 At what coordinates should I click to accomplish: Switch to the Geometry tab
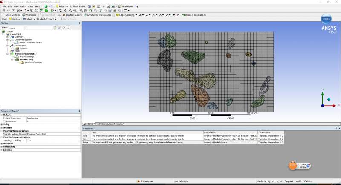[x=89, y=124]
